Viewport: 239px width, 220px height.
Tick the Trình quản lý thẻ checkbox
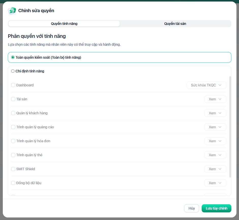[13, 155]
